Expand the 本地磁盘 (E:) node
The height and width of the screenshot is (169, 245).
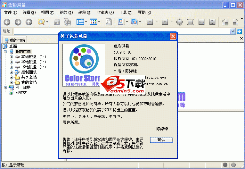pos(11,67)
